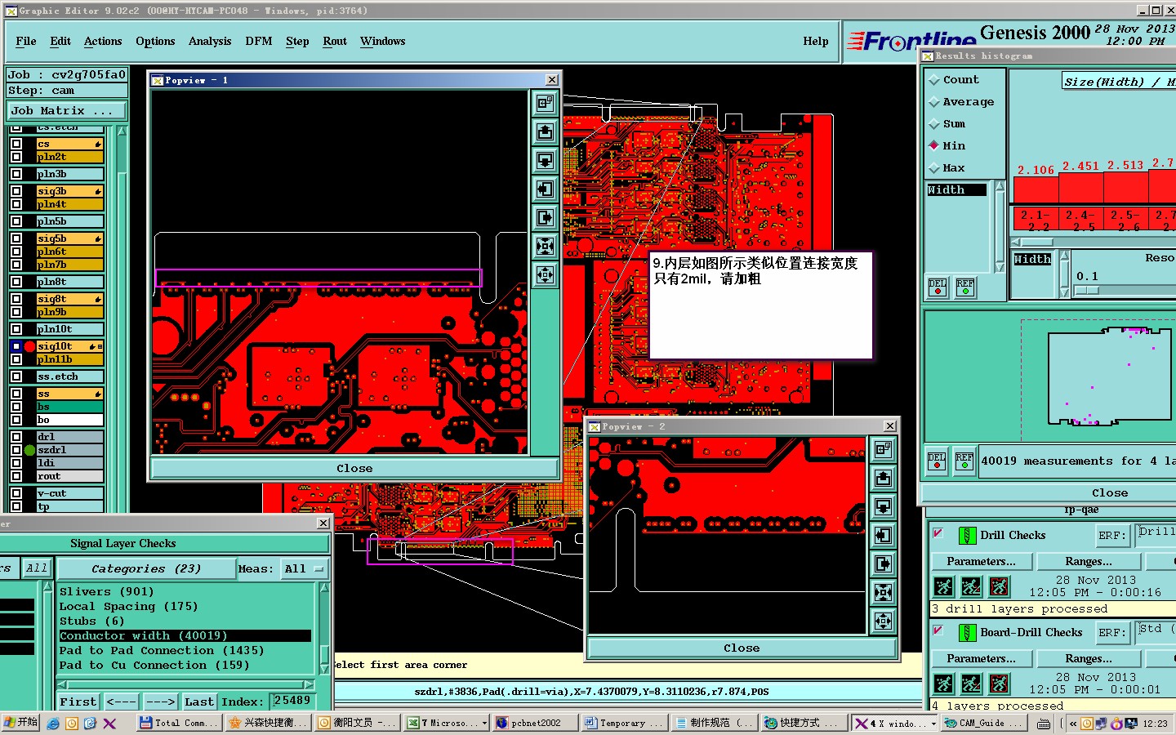Zoom in icon in Popview 1
Viewport: 1176px width, 735px height.
545,247
